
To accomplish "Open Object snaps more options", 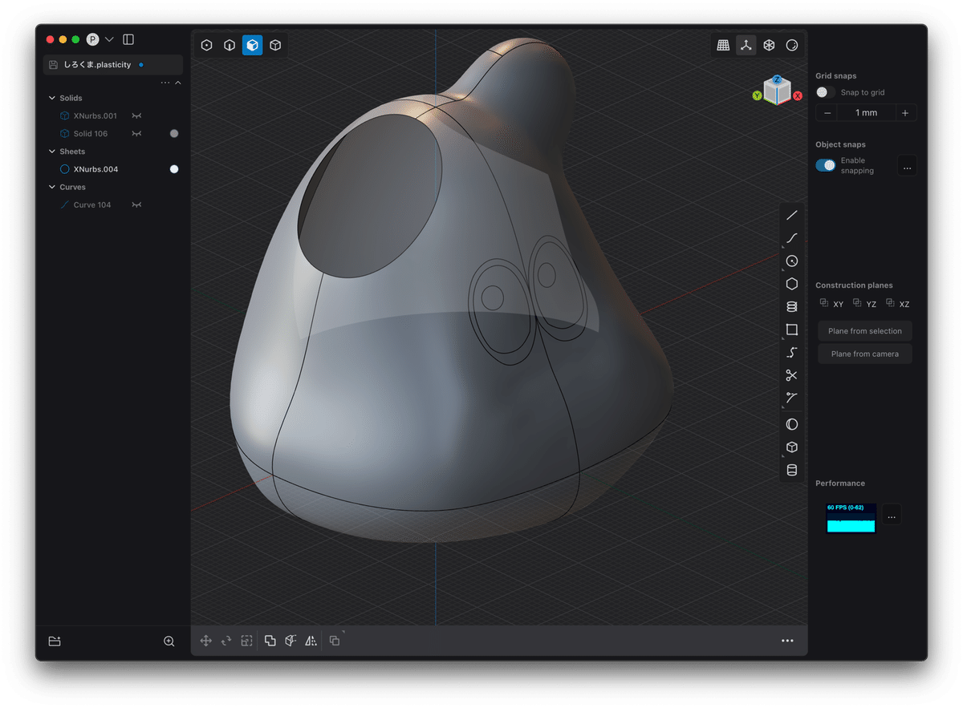I will [907, 167].
